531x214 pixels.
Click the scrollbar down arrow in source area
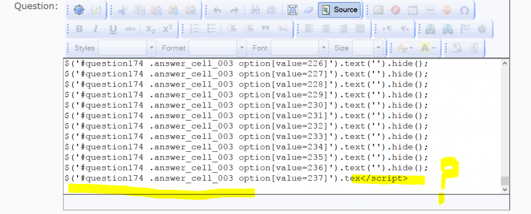click(x=505, y=190)
